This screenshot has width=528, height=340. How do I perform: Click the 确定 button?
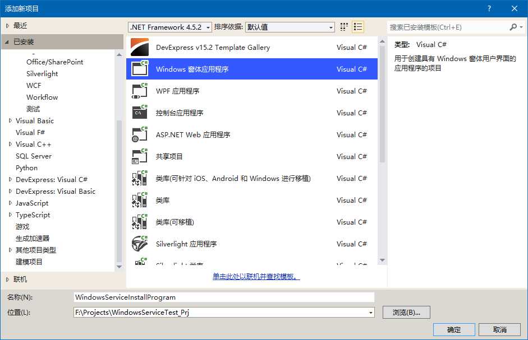453,329
